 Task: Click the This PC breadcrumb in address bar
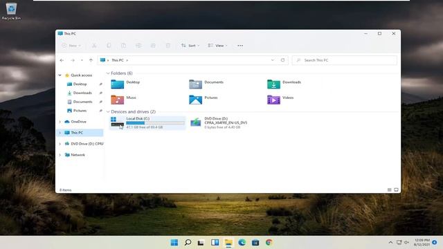[x=118, y=60]
